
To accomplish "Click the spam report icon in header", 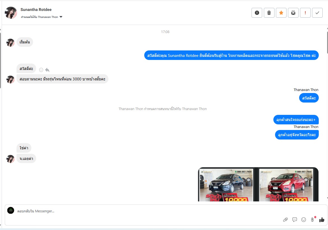I will (257, 13).
